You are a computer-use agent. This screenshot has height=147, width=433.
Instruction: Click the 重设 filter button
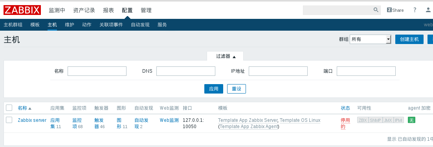(x=237, y=89)
